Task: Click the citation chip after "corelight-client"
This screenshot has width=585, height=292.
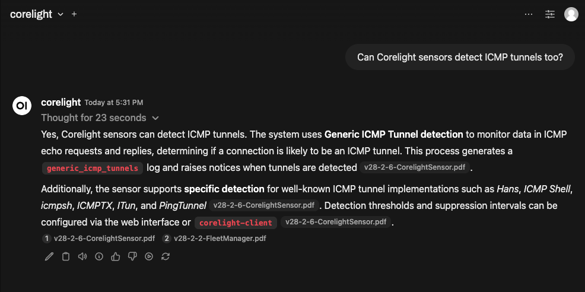Action: pyautogui.click(x=335, y=223)
